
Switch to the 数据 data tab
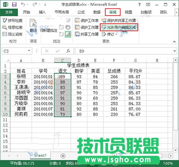(97, 12)
